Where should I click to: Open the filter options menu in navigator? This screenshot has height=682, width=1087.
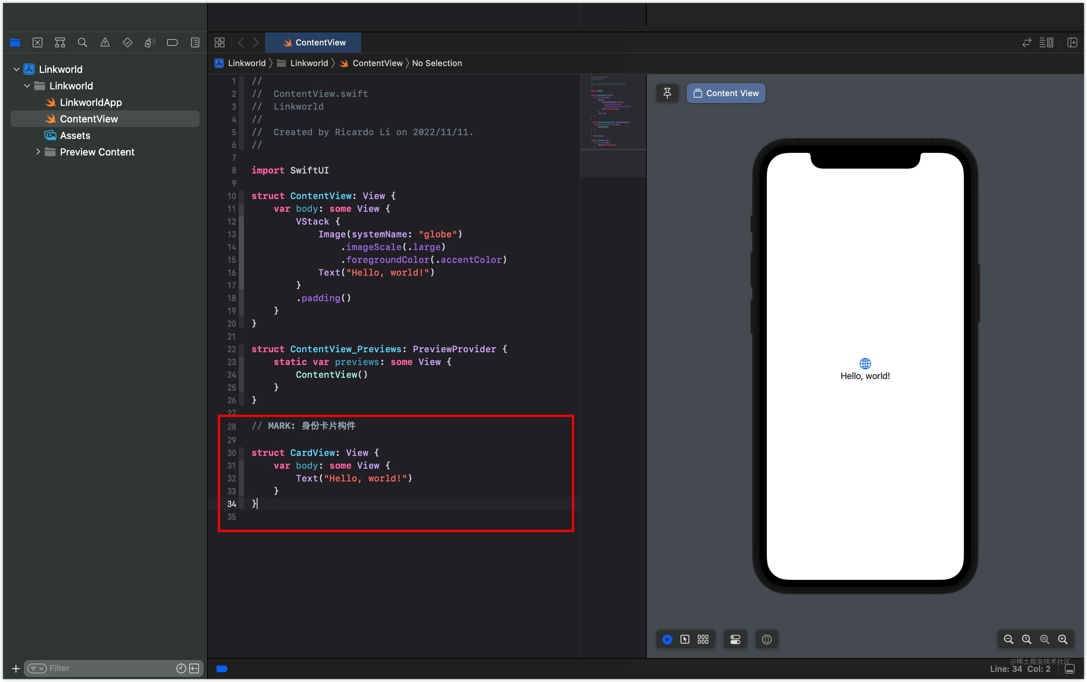tap(37, 668)
